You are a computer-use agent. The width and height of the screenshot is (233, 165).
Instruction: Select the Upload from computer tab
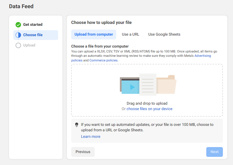[x=94, y=35]
